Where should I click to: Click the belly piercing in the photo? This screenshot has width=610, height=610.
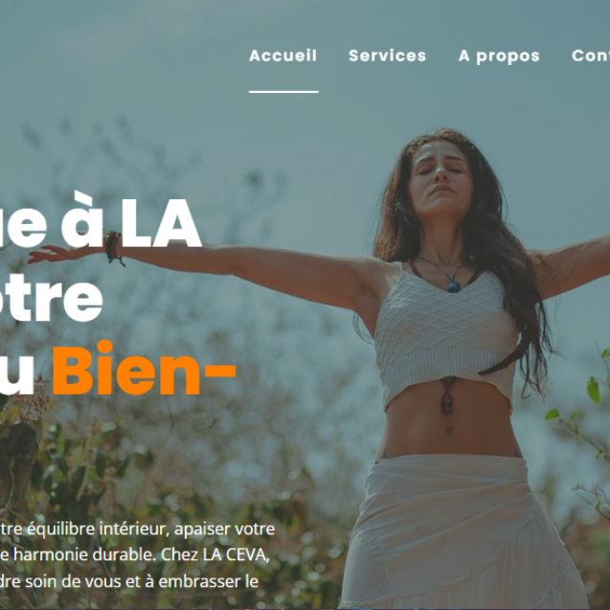[450, 431]
